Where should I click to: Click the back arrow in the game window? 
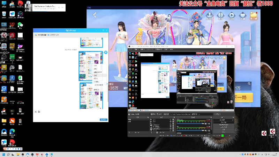tap(95, 15)
